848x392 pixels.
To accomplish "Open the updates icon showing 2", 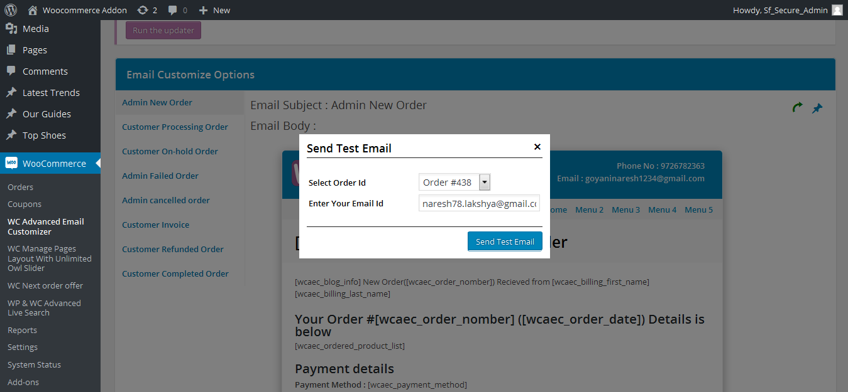I will tap(147, 10).
